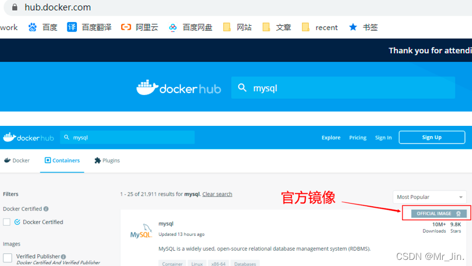The image size is (472, 266).
Task: Open the 阿里云 bookmark icon
Action: [x=126, y=27]
